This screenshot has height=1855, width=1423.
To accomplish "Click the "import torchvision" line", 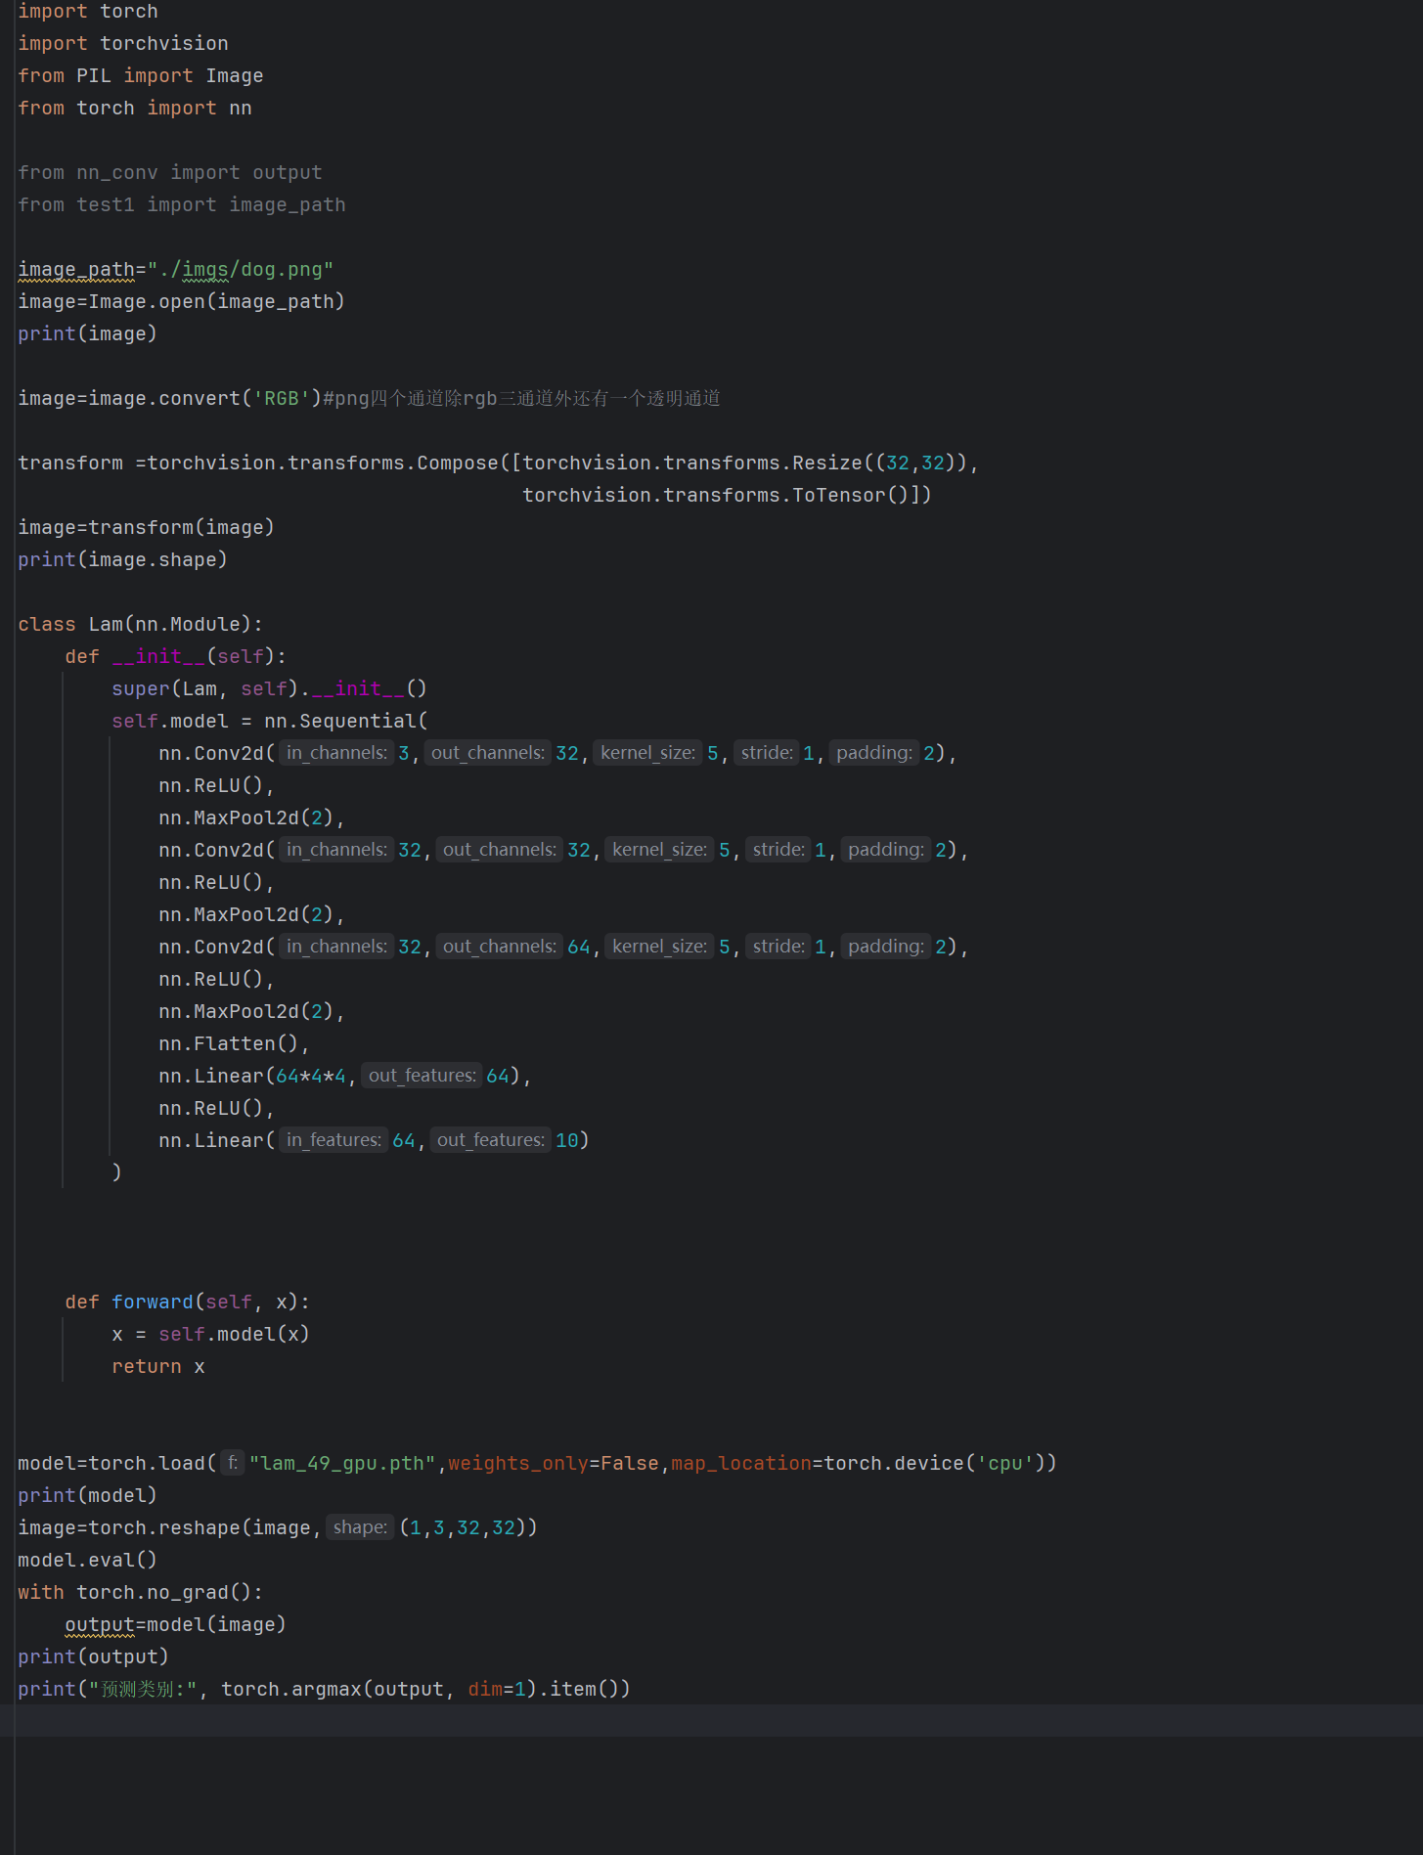I will tap(123, 43).
